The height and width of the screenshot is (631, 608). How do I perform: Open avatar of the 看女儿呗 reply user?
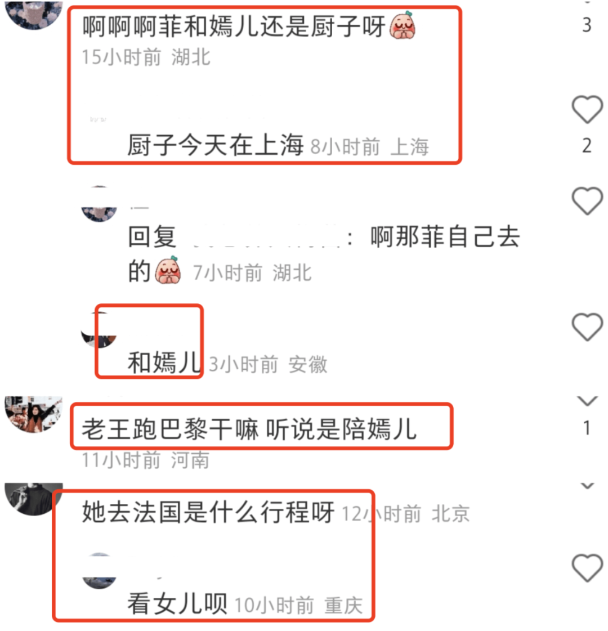point(99,571)
